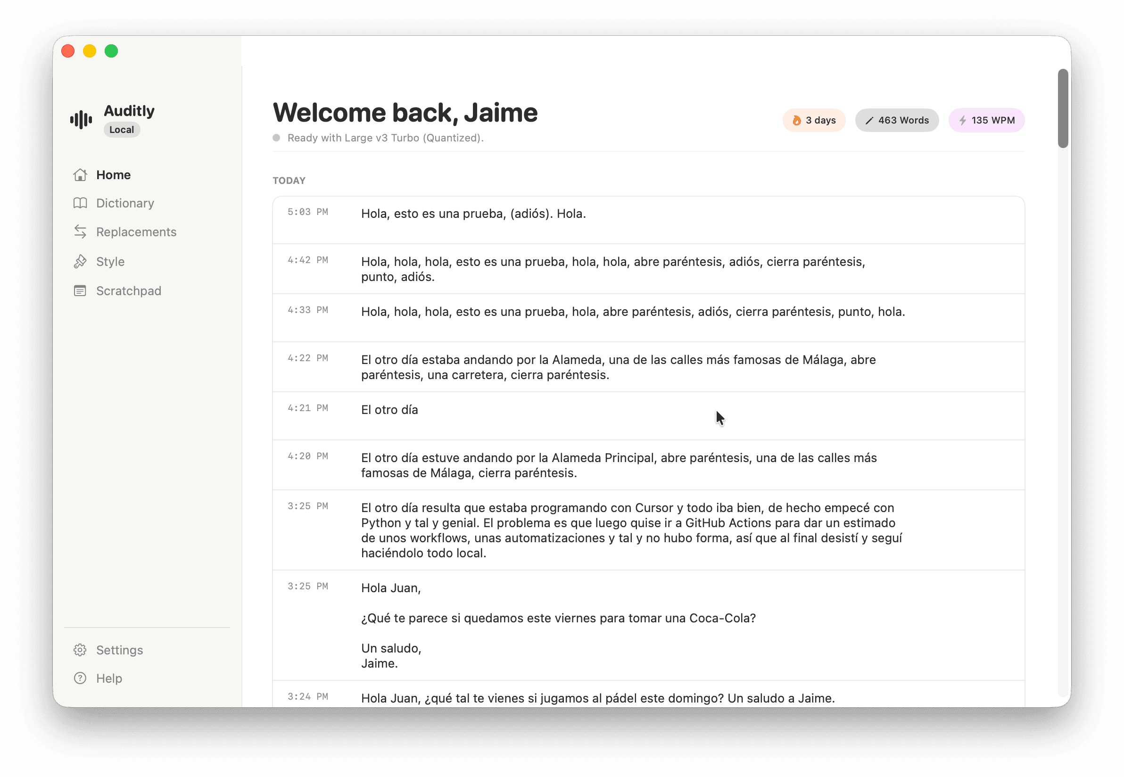1124x777 pixels.
Task: Click the lightning icon in the WPM badge
Action: pos(963,120)
